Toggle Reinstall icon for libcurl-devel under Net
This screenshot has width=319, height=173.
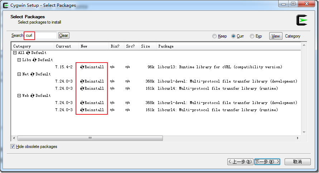[82, 81]
